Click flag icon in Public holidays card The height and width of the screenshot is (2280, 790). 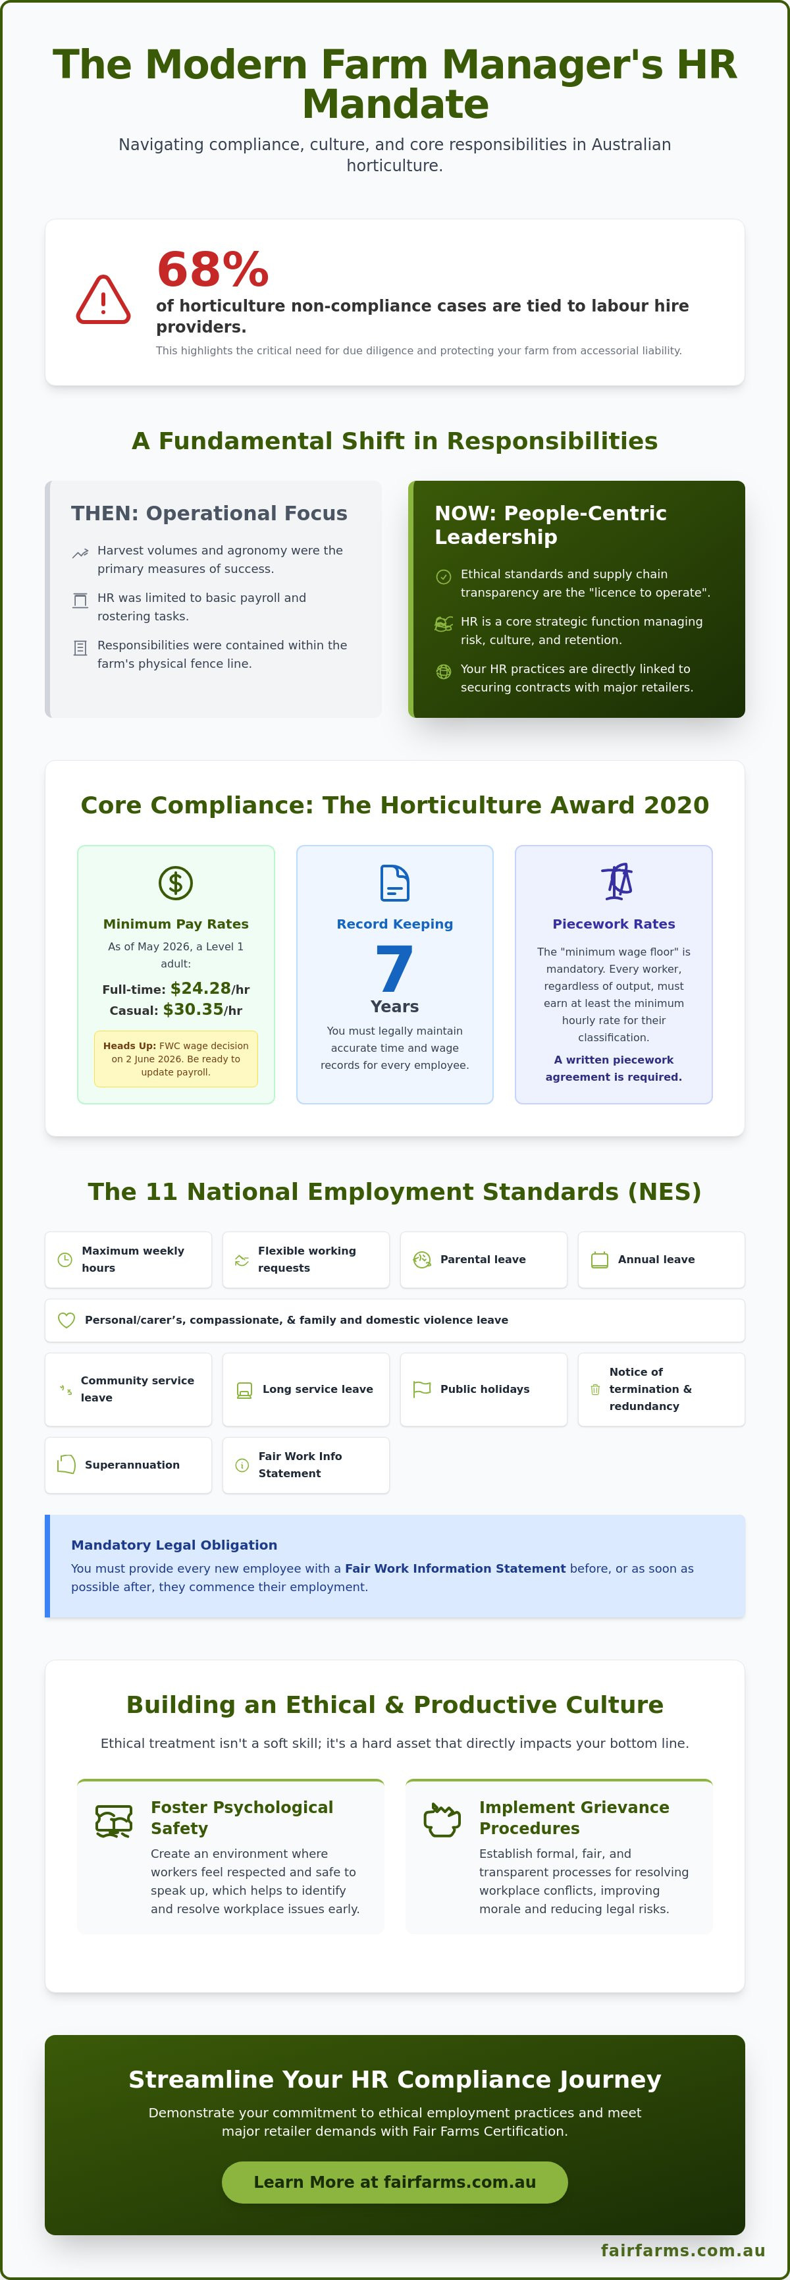[x=422, y=1390]
